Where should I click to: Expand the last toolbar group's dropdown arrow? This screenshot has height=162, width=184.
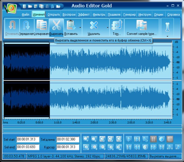167,36
